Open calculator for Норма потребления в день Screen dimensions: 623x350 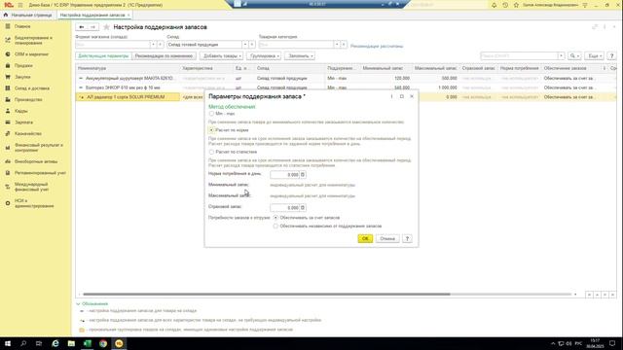pyautogui.click(x=303, y=175)
